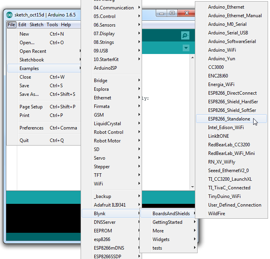270x259 pixels.
Task: Expand the Esplora library examples
Action: [x=112, y=89]
